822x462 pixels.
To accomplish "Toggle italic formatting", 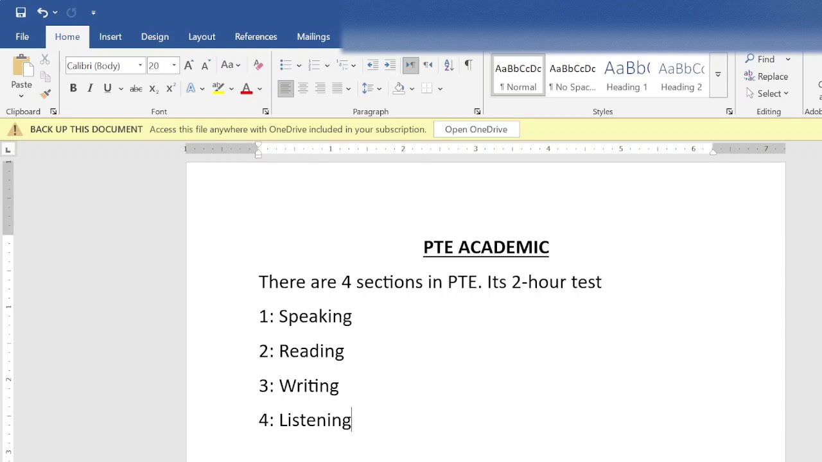I will point(90,89).
